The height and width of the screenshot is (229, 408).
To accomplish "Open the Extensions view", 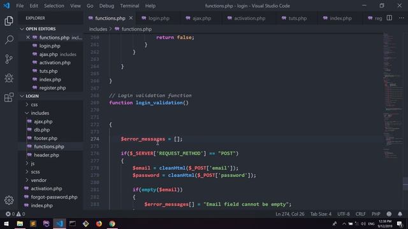I will (9, 97).
